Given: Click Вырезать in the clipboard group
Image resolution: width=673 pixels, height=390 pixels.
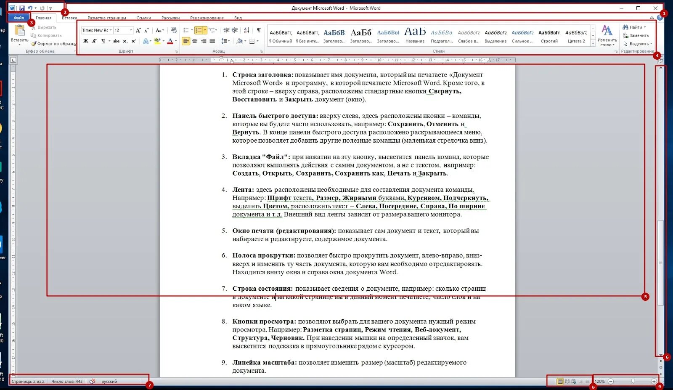Looking at the screenshot, I should (44, 27).
